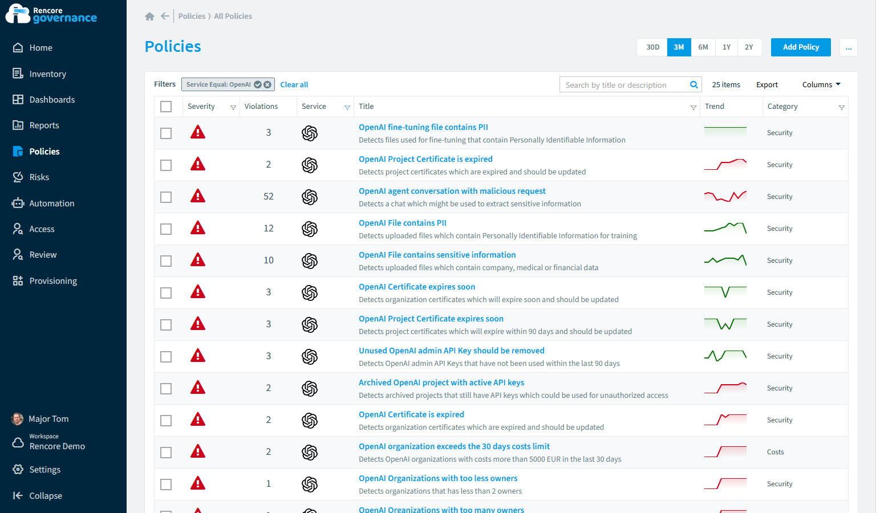
Task: Open the more options ellipsis menu
Action: pyautogui.click(x=849, y=47)
